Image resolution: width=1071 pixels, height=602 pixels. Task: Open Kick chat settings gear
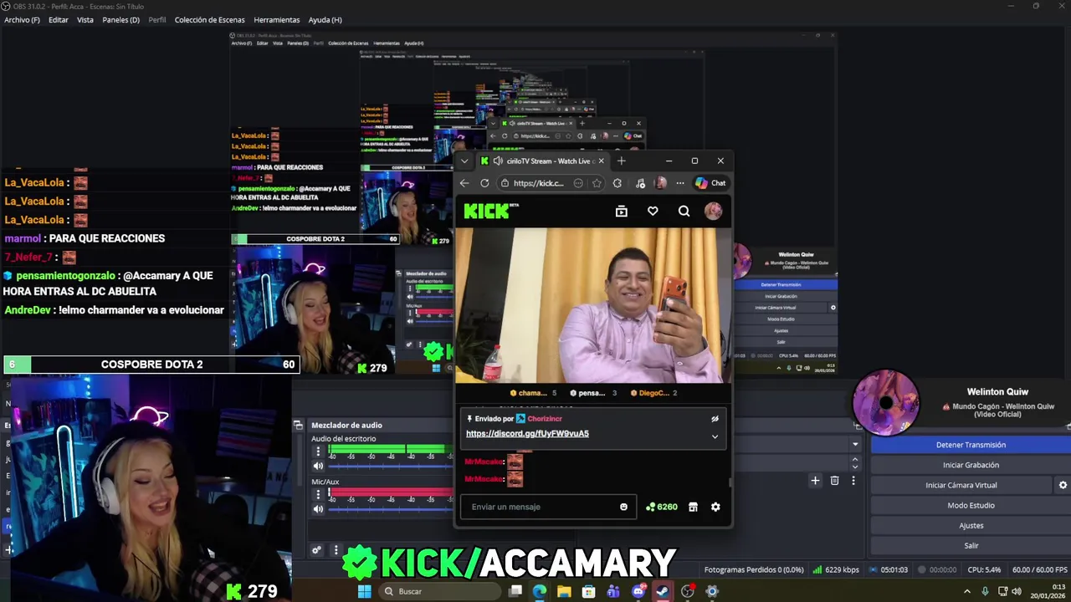click(715, 507)
